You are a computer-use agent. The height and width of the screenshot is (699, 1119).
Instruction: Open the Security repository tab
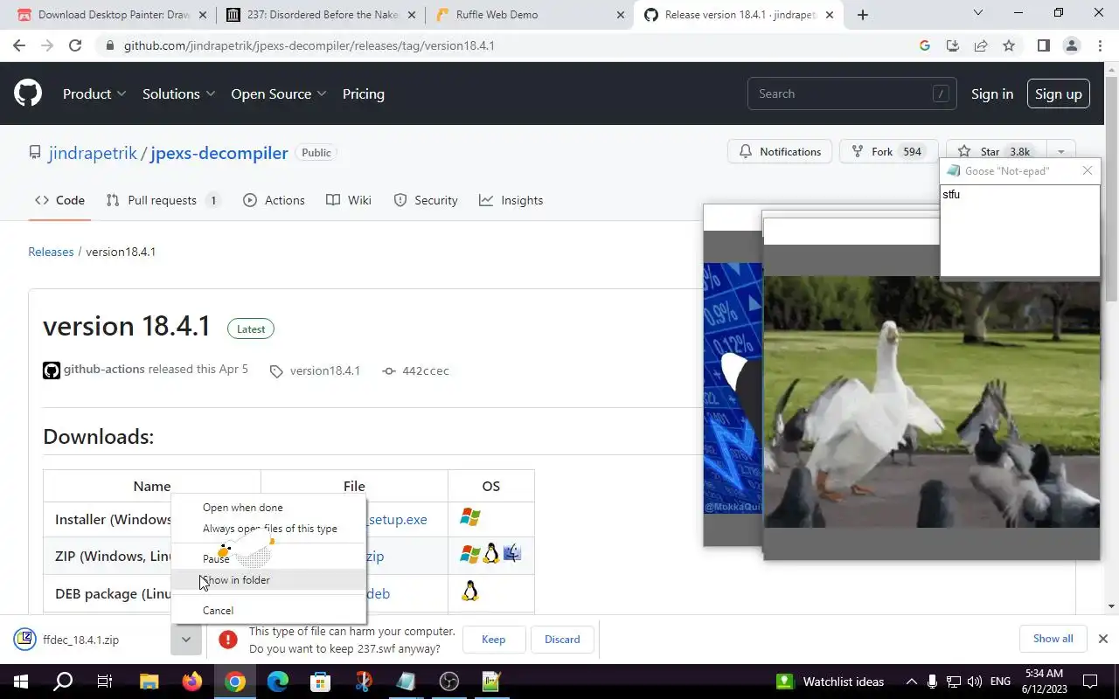pyautogui.click(x=426, y=200)
